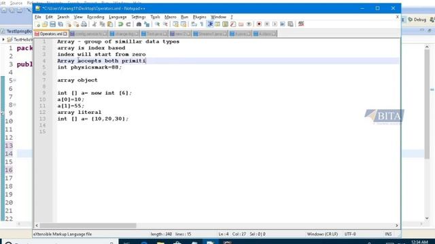Close the Test.java tab
This screenshot has height=244, width=435.
165,34
